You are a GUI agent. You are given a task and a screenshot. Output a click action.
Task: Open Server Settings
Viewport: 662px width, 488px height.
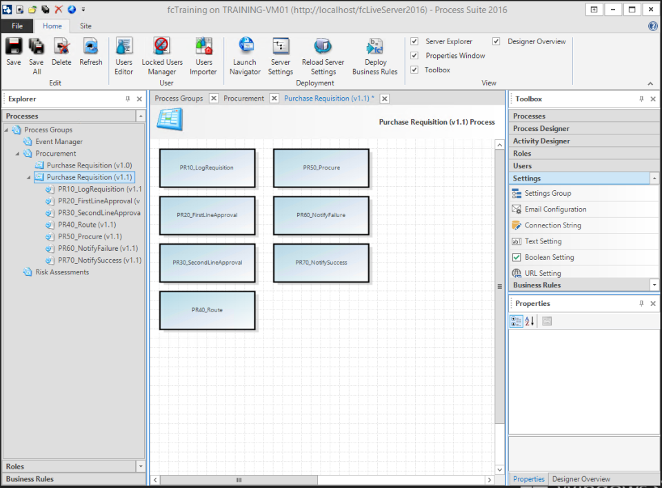280,55
